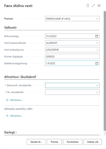Click plus icon to add Skuldabréf filter

(x=7, y=100)
